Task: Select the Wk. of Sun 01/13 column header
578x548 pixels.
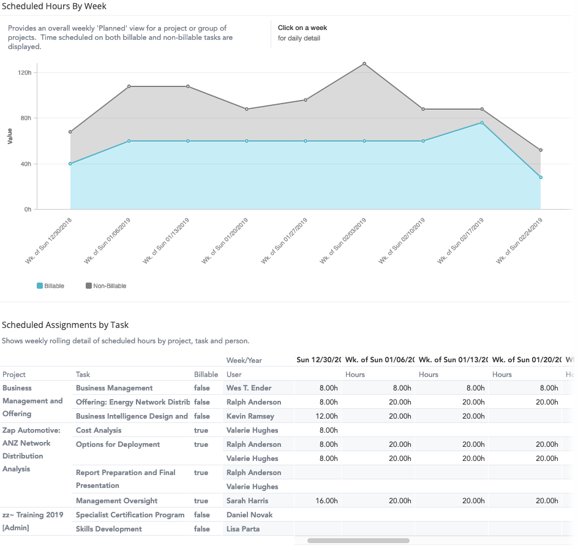Action: click(x=453, y=360)
